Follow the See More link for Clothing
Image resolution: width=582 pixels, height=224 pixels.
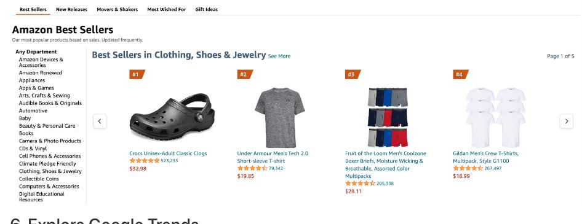point(279,56)
